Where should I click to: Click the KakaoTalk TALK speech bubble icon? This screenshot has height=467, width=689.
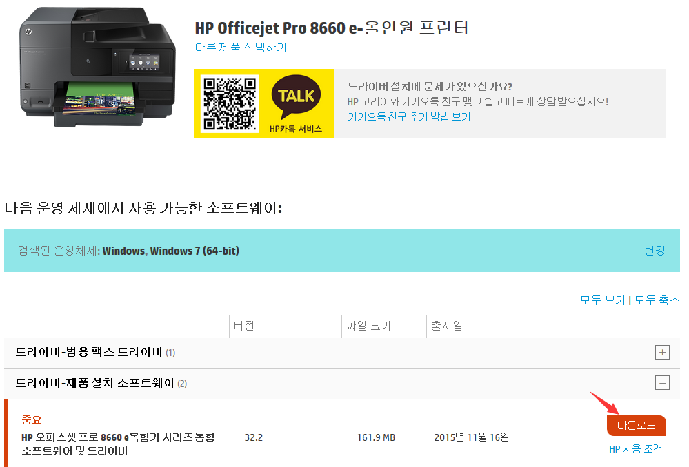(x=296, y=96)
